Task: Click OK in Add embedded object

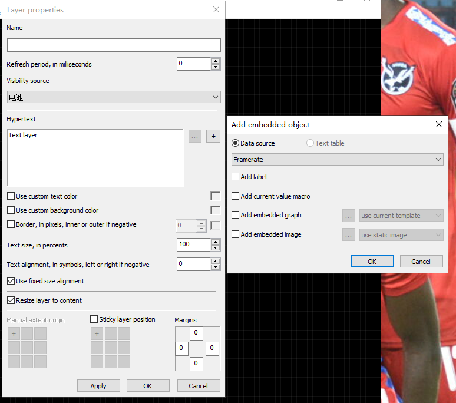Action: coord(372,262)
